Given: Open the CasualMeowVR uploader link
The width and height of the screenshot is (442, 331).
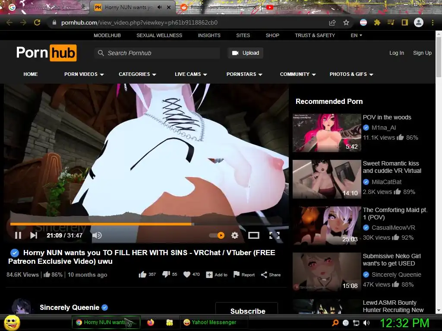Looking at the screenshot, I should (393, 228).
